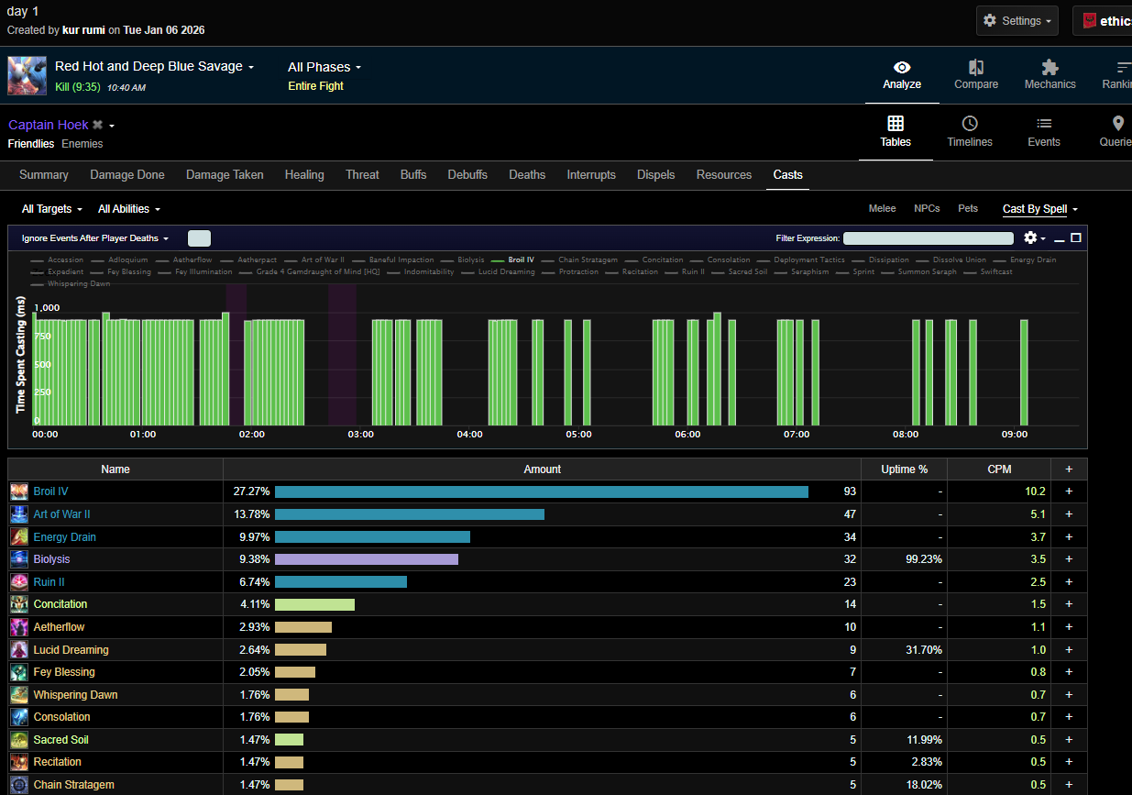Viewport: 1132px width, 795px height.
Task: Switch to the Timelines clock icon
Action: [969, 124]
